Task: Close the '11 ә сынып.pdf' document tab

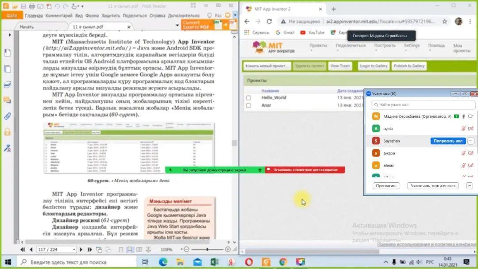Action: coord(129,27)
